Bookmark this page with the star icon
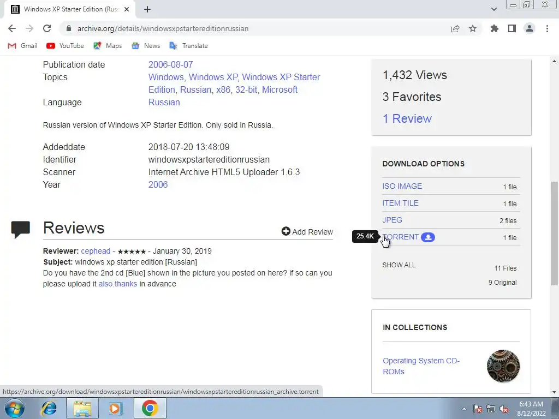 click(x=473, y=28)
